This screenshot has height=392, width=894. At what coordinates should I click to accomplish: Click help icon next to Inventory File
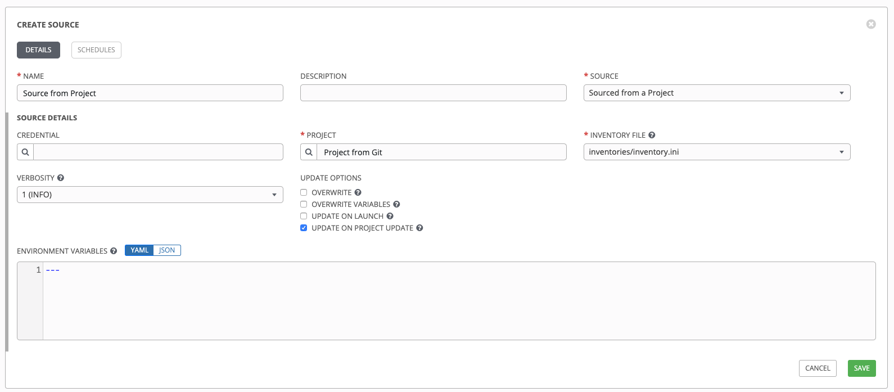(x=652, y=135)
